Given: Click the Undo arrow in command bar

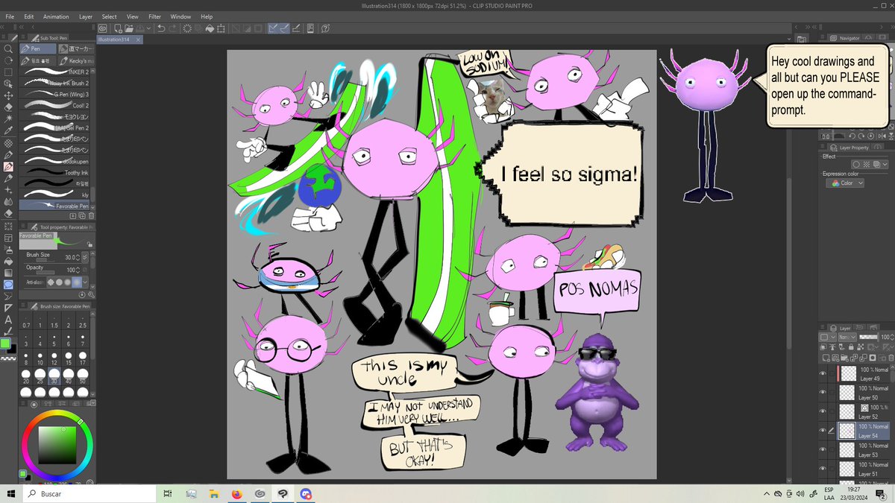Looking at the screenshot, I should [160, 28].
